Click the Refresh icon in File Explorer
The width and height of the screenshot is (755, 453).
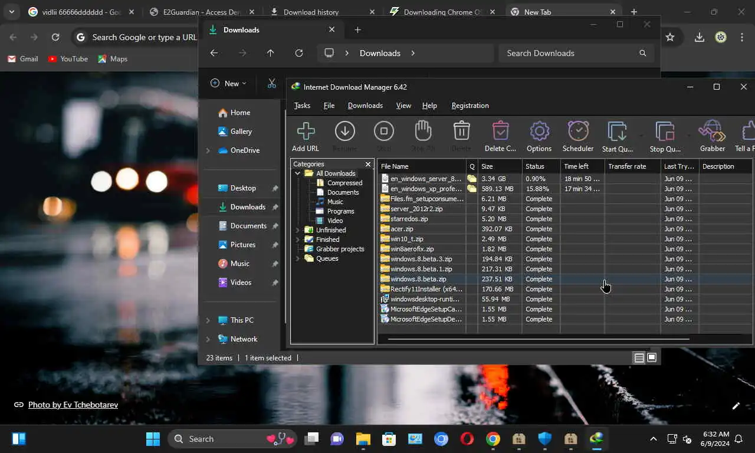tap(299, 53)
